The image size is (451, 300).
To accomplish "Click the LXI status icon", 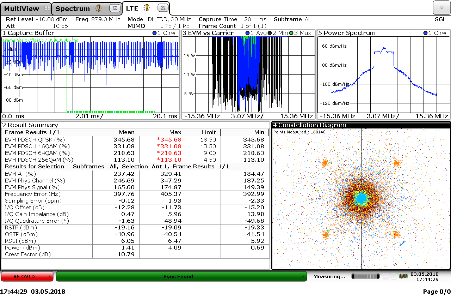I will (403, 276).
